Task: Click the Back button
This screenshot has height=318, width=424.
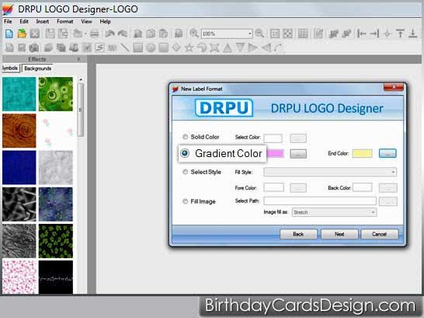Action: pos(298,234)
